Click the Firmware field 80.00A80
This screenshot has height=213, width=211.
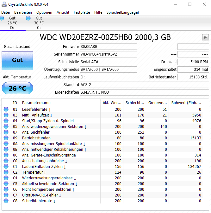tap(109, 47)
